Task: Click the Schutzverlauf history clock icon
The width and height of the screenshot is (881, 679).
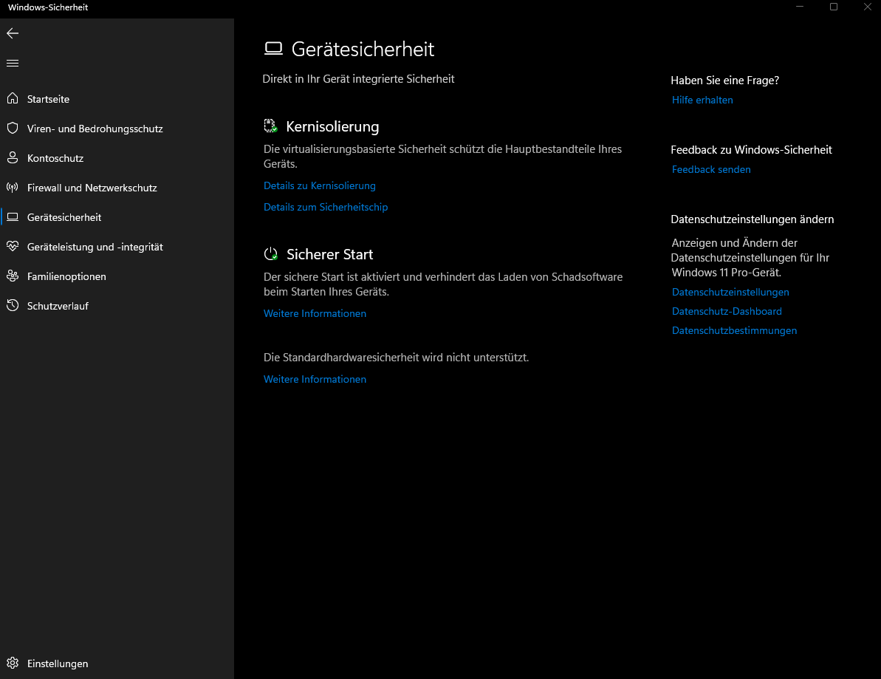Action: click(x=13, y=306)
